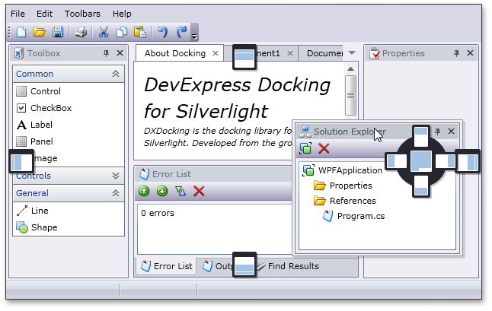Click the Paste clipboard icon
The image size is (492, 311).
(x=140, y=32)
